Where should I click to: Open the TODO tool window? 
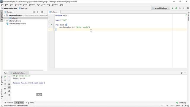(30, 103)
